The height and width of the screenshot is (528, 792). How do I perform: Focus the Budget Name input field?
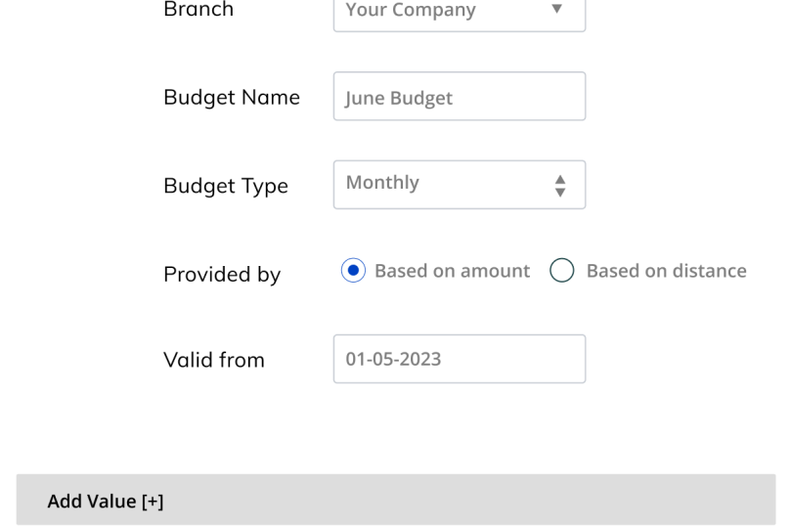459,97
